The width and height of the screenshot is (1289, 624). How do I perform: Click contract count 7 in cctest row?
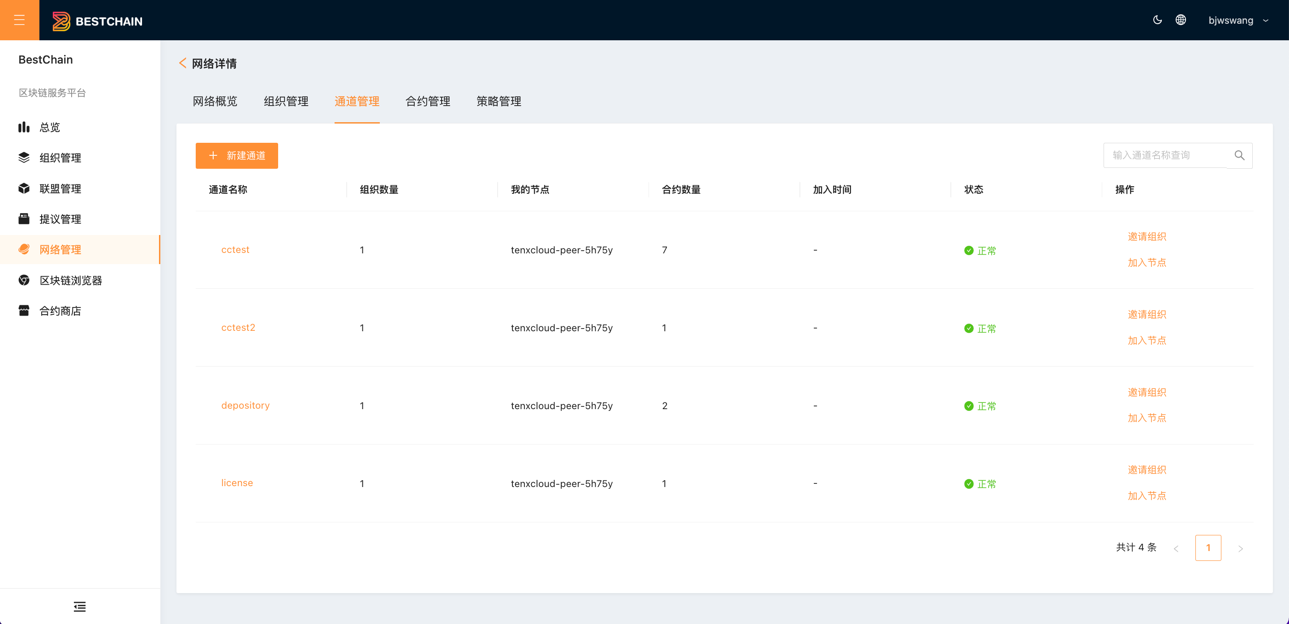pyautogui.click(x=665, y=250)
